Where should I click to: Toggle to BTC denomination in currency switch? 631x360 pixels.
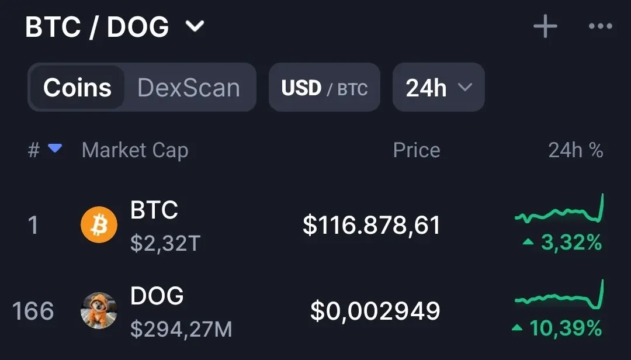click(352, 89)
